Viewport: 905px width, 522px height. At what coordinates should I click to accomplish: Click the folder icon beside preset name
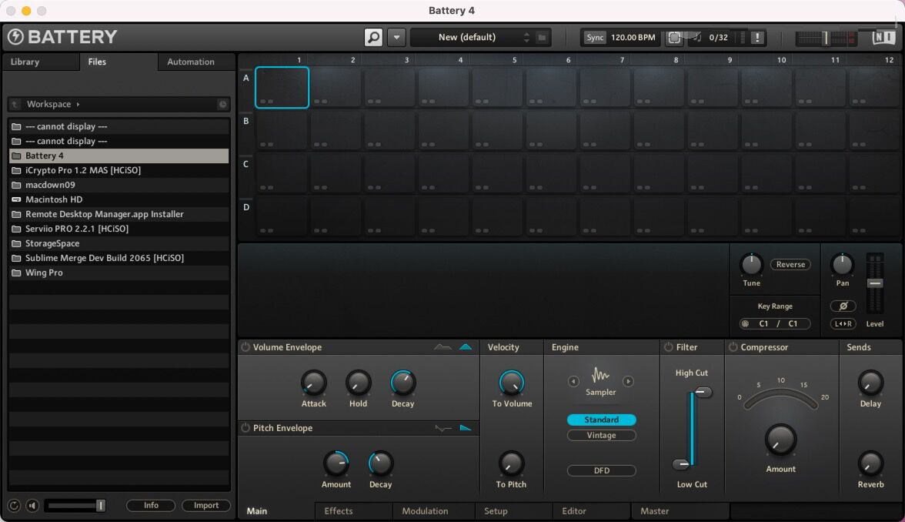(542, 38)
